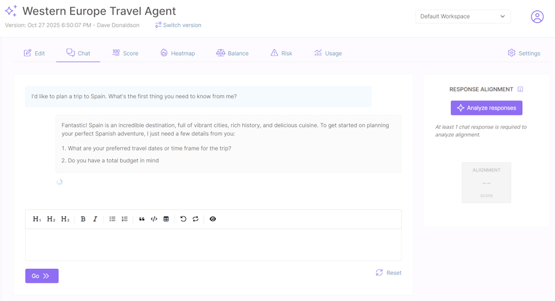Insert a Heading 1 in the editor
This screenshot has width=555, height=301.
37,219
